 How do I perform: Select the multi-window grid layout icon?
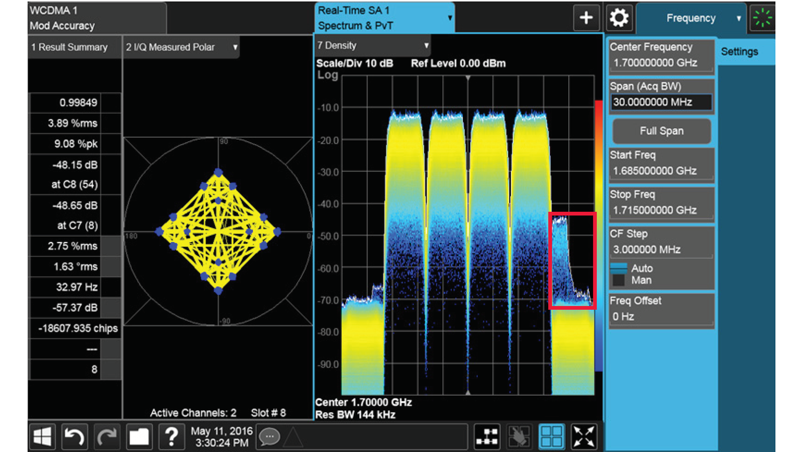(x=551, y=436)
